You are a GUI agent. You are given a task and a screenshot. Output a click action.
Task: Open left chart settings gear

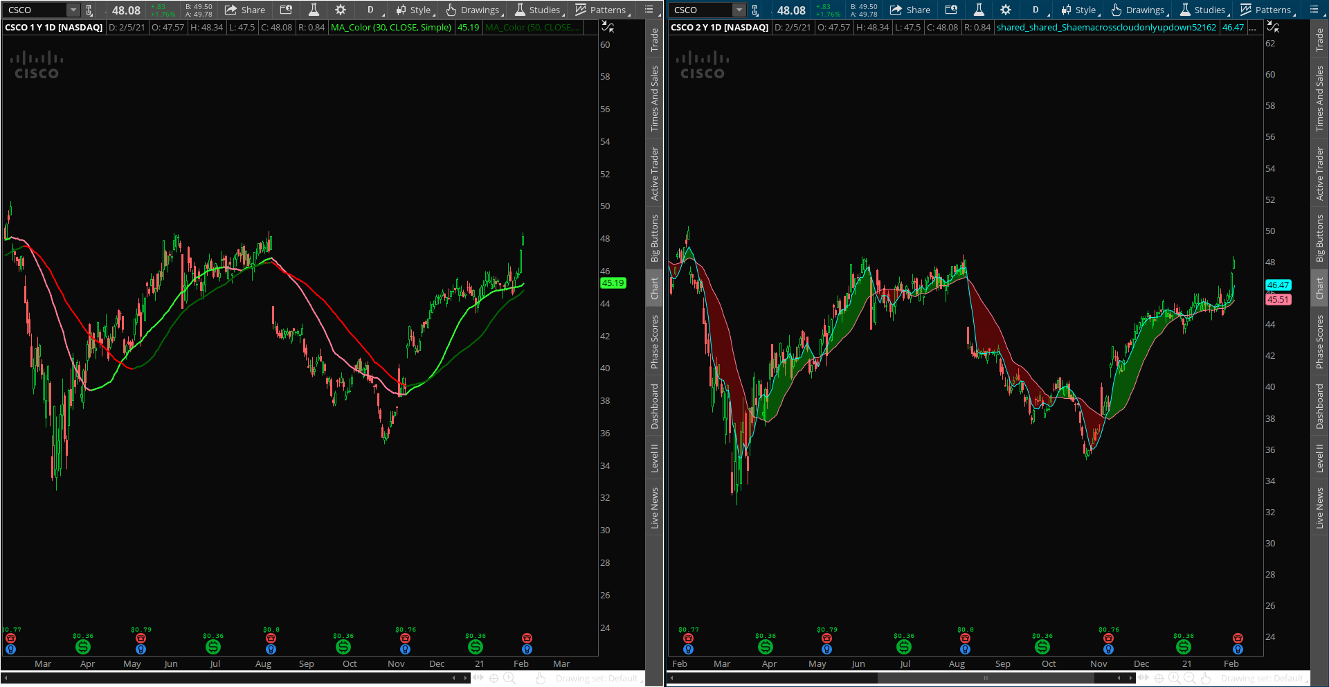click(341, 10)
